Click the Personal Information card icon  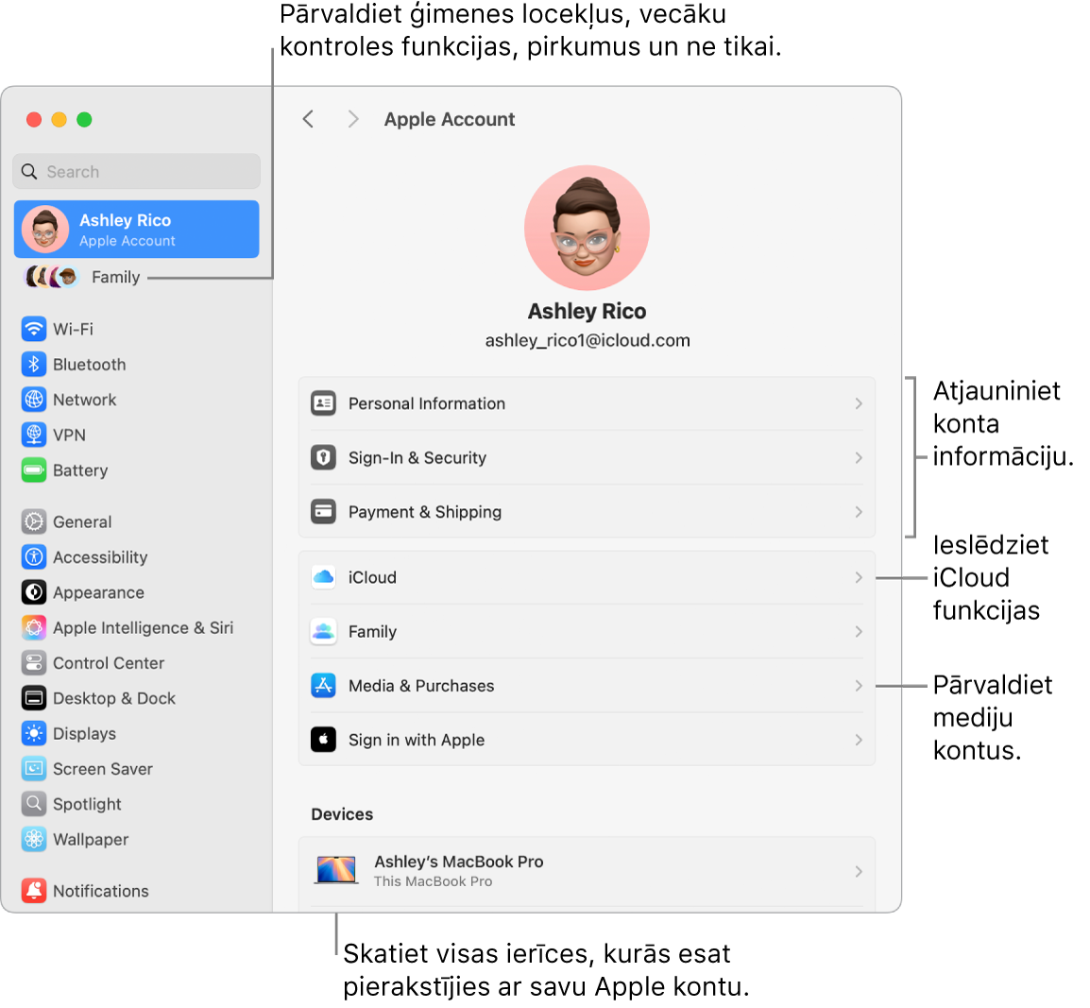point(323,404)
